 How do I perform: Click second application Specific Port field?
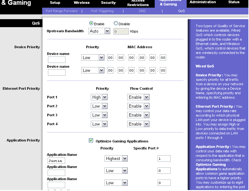click(x=164, y=171)
